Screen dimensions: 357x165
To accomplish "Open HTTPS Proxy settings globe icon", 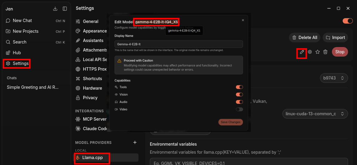I will pyautogui.click(x=78, y=69).
